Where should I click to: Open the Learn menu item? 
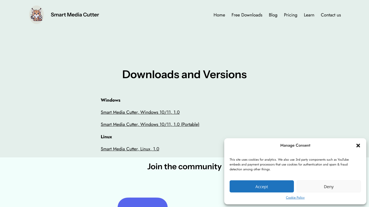[309, 15]
